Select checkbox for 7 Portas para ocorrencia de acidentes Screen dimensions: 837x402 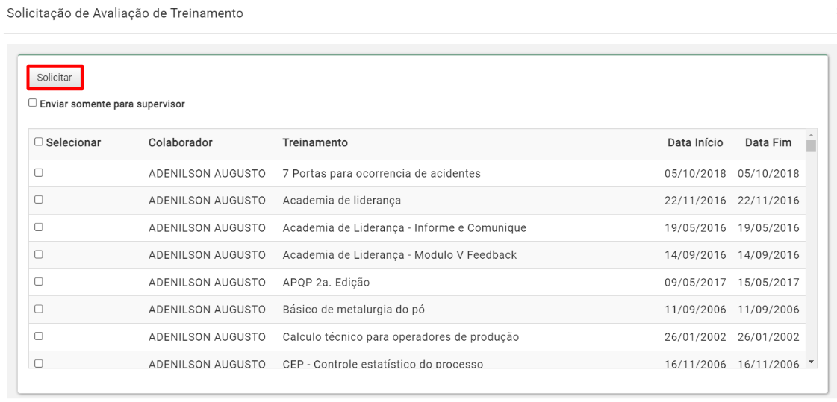pyautogui.click(x=39, y=172)
